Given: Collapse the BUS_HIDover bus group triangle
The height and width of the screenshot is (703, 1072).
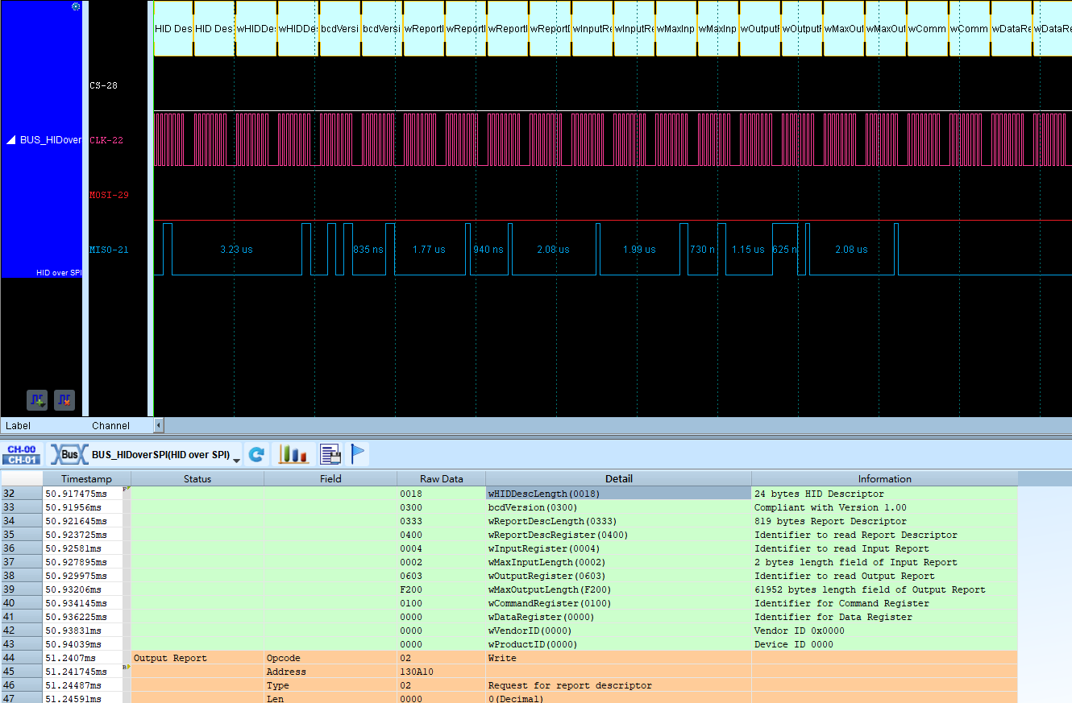Looking at the screenshot, I should pos(11,140).
